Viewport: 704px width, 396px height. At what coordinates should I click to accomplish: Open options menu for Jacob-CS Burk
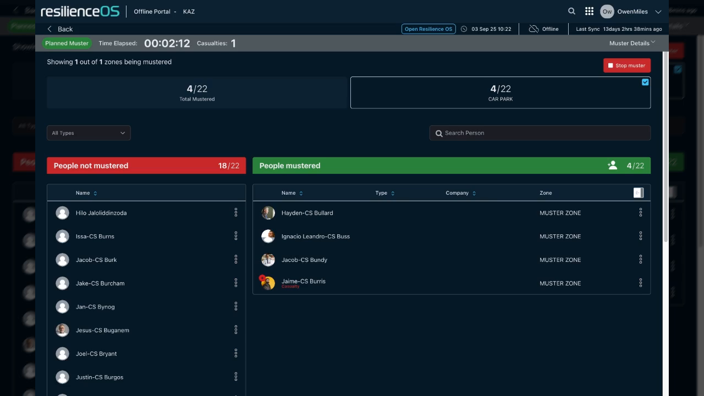(x=236, y=260)
